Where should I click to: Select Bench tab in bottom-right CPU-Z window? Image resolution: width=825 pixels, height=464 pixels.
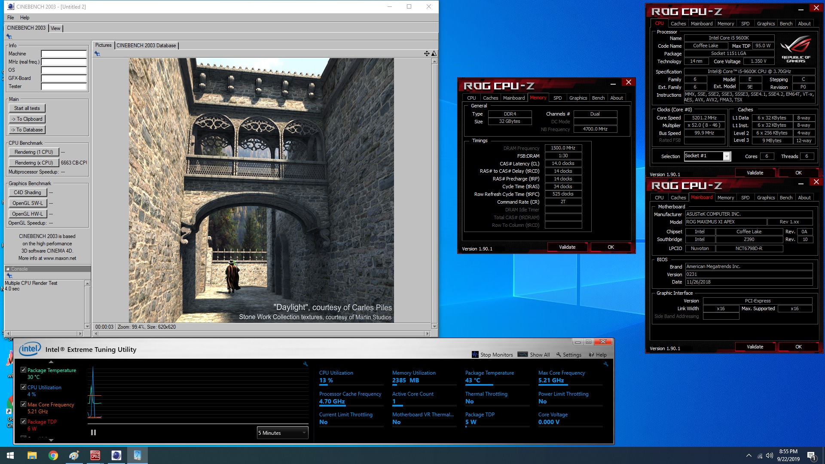tap(786, 198)
